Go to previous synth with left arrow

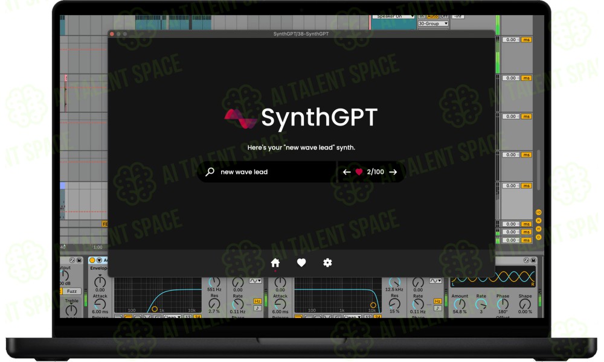pyautogui.click(x=347, y=172)
